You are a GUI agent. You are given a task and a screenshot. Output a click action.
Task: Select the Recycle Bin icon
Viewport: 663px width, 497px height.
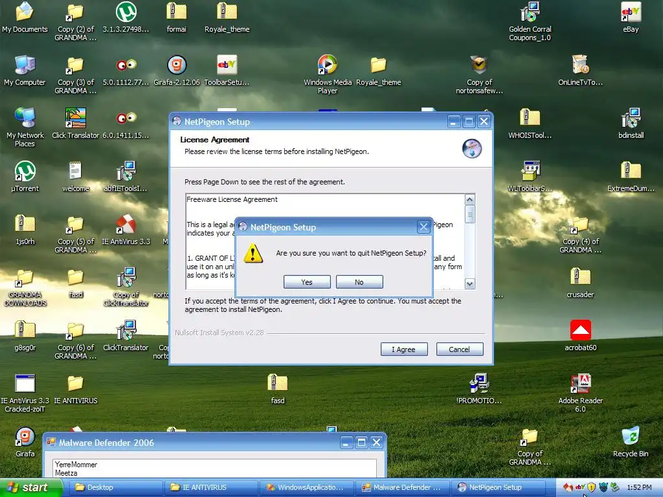pos(631,443)
